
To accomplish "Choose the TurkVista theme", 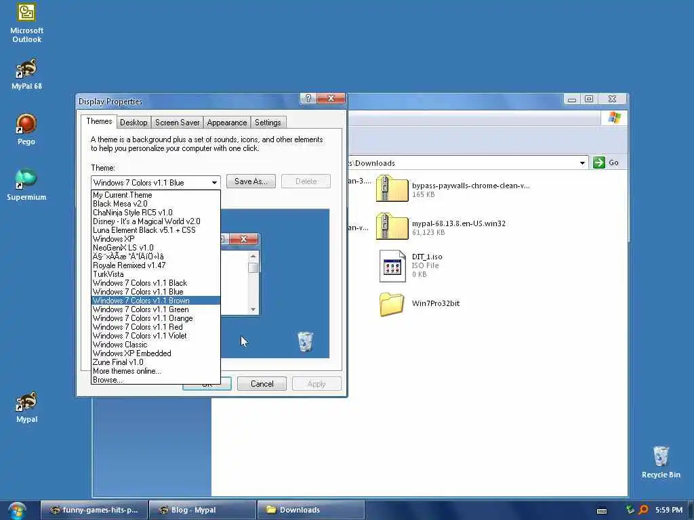I will coord(155,274).
